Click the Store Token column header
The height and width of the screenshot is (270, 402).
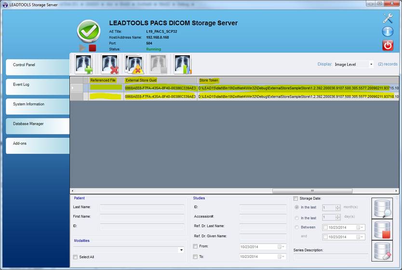tap(298, 80)
